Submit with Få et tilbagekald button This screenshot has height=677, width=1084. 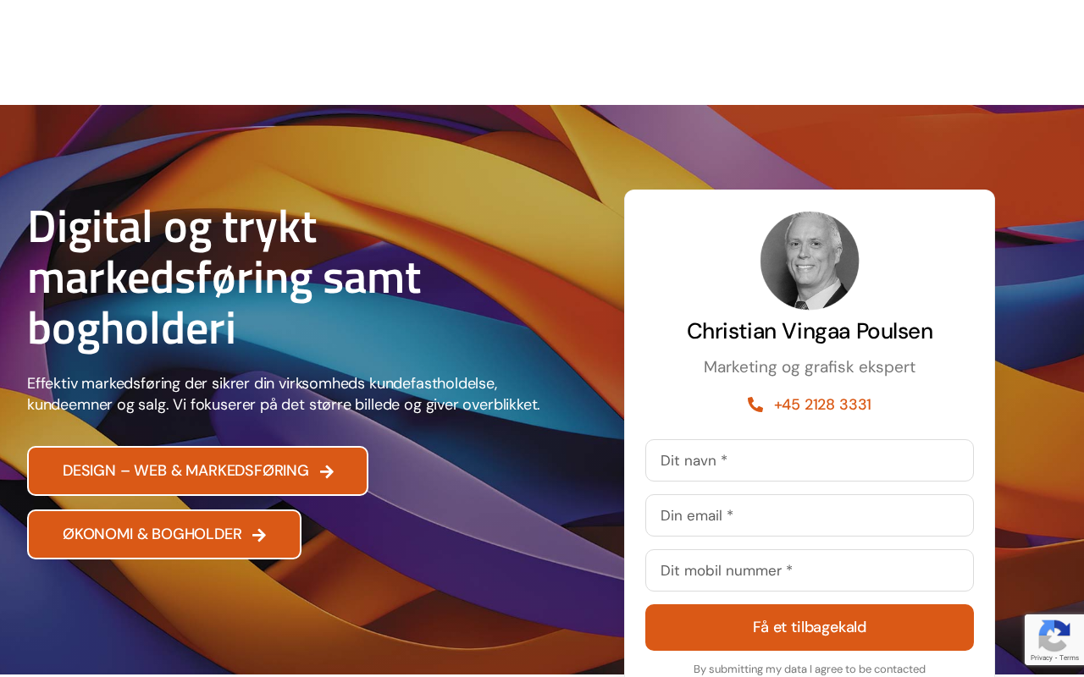click(x=810, y=627)
